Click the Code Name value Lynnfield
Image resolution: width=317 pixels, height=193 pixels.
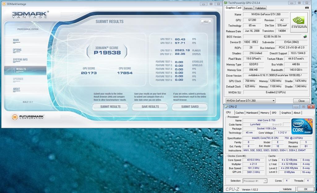tap(255, 124)
